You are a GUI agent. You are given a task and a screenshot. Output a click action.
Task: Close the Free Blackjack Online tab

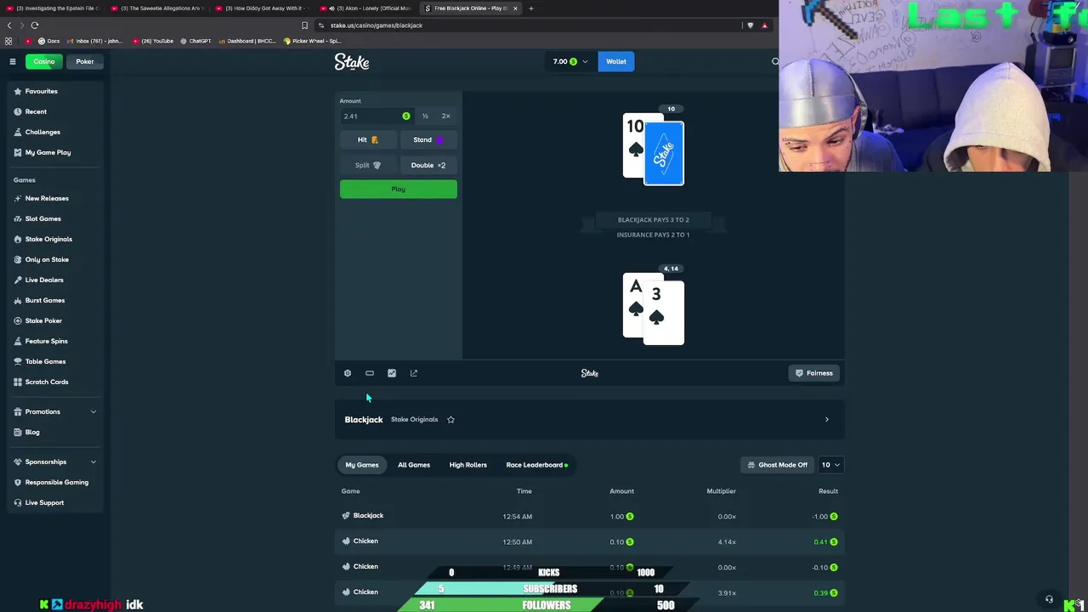tap(514, 8)
